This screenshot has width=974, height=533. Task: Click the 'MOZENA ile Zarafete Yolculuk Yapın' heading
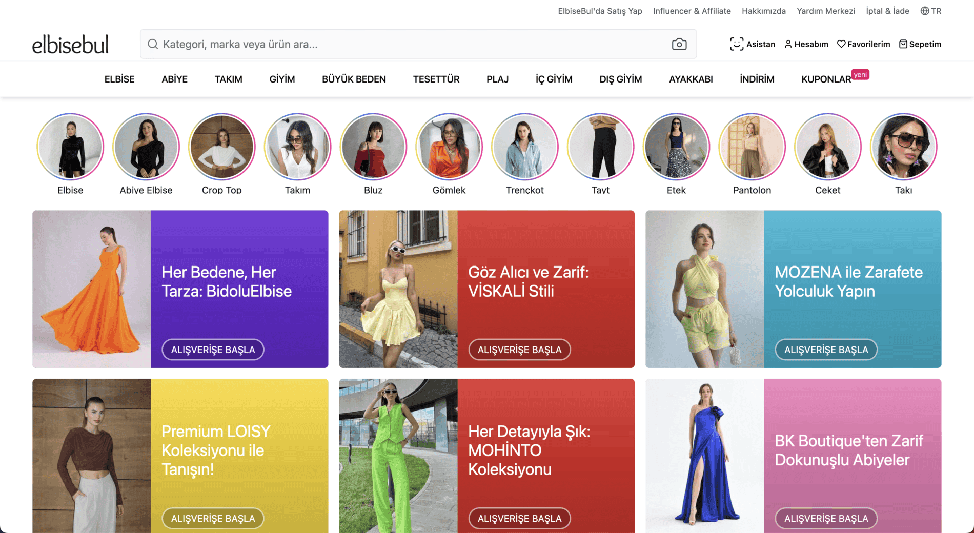849,281
